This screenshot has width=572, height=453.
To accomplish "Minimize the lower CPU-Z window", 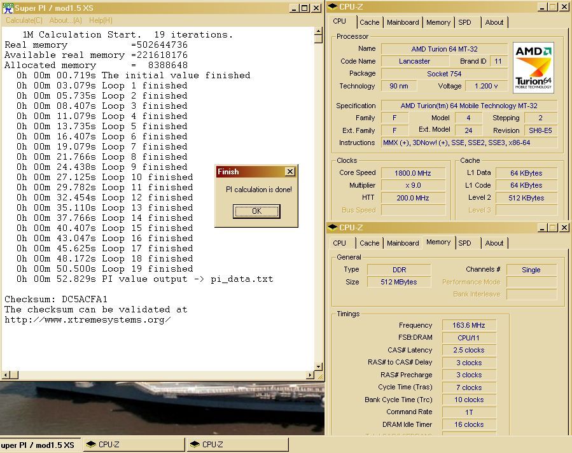I will [542, 228].
